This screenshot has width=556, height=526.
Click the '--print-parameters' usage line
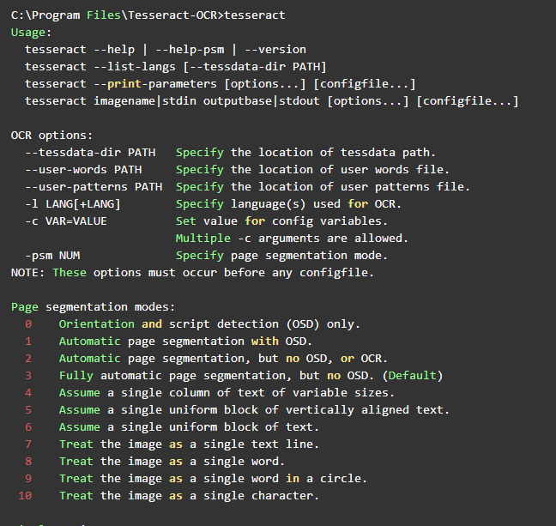(220, 84)
